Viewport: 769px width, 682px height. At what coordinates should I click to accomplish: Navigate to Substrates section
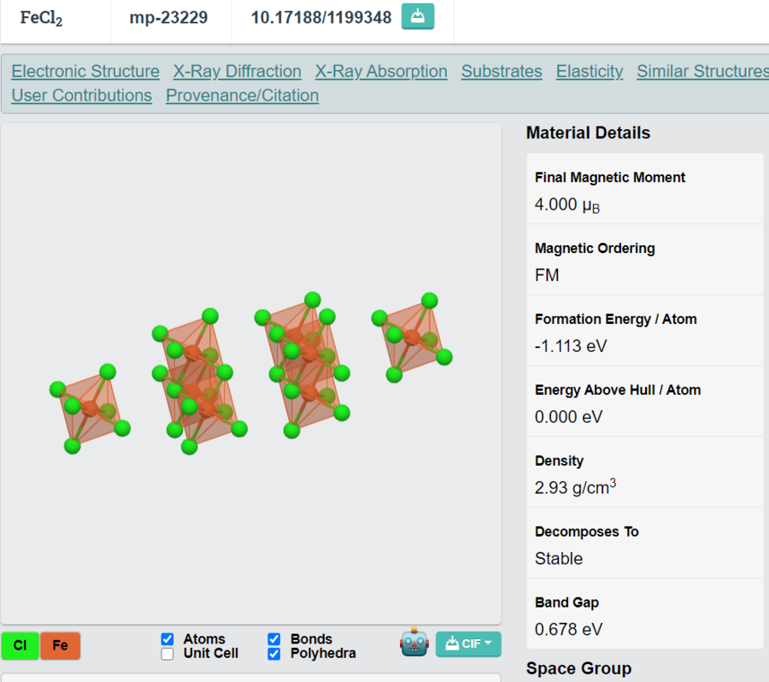click(502, 72)
